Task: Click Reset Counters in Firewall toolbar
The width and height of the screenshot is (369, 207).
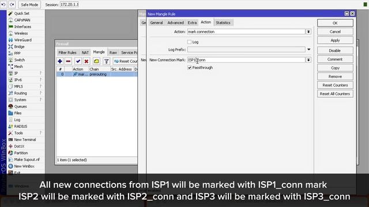Action: tap(126, 62)
